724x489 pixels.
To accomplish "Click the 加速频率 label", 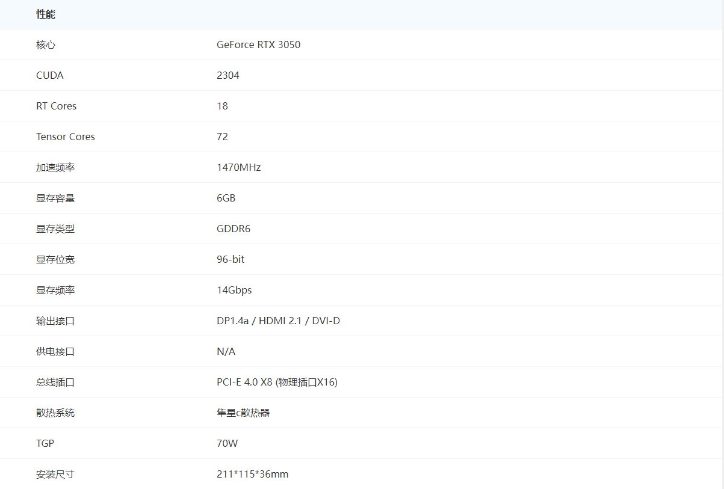I will tap(55, 168).
